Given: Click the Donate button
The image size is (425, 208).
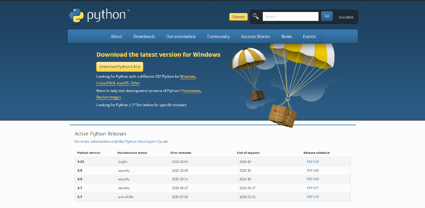Looking at the screenshot, I should click(x=238, y=17).
